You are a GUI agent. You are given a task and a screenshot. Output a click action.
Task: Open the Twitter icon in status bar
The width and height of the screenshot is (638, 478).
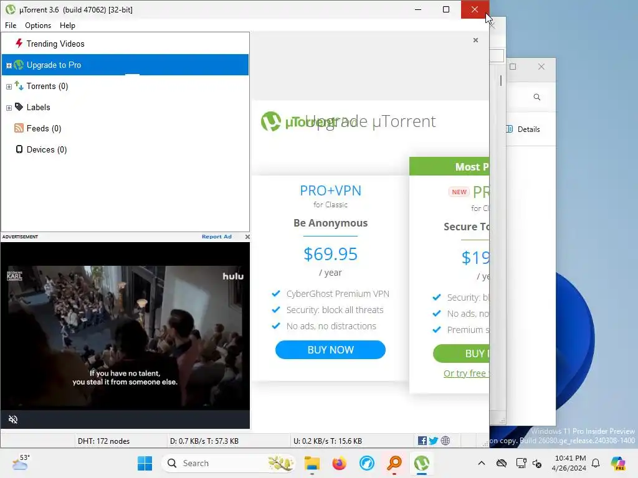click(434, 441)
